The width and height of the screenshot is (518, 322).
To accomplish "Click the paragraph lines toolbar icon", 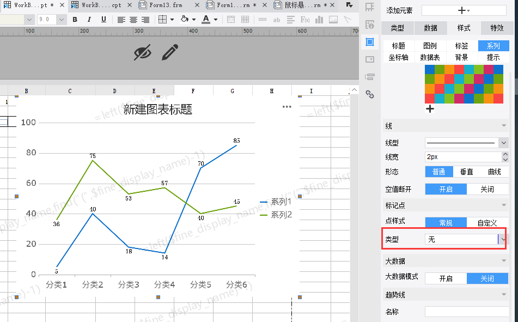I will click(291, 20).
